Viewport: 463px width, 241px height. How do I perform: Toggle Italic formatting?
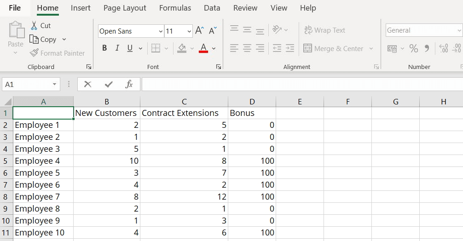click(117, 48)
